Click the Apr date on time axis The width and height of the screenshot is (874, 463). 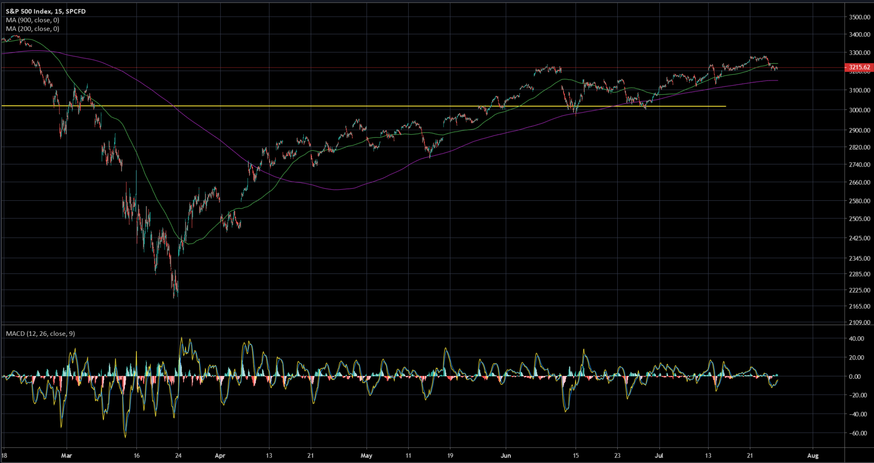pos(220,455)
